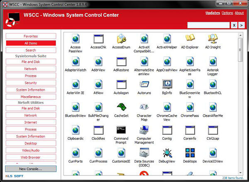The image size is (249, 182).
Task: Open the AdapterWatch icon
Action: click(76, 61)
